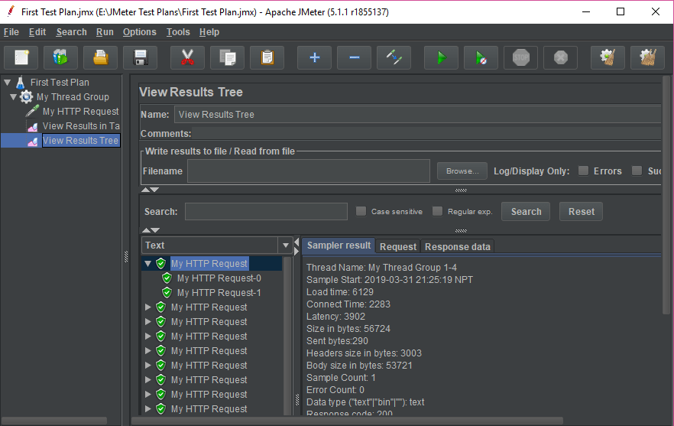Click the minus Collapse All icon
674x426 pixels.
coord(355,57)
